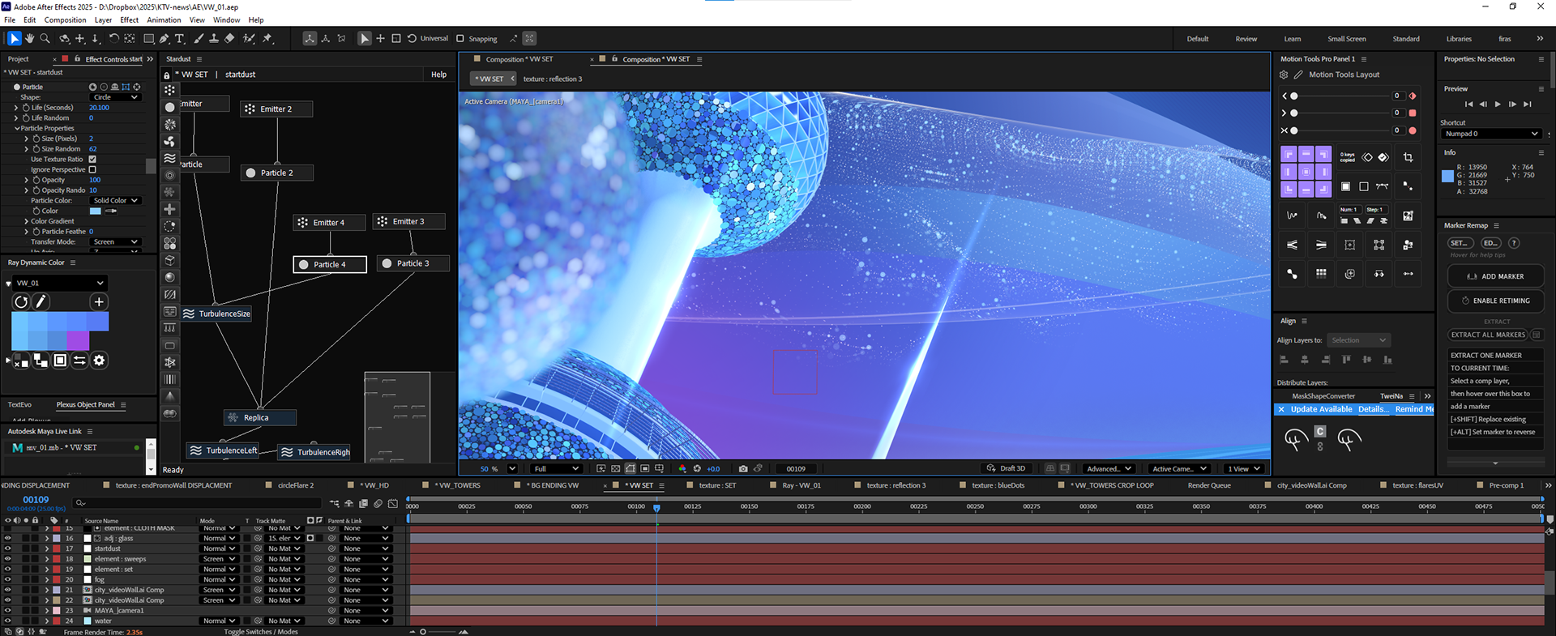Screen dimensions: 1556x636
Task: Click the crop icon in Motion Tools
Action: click(x=1409, y=157)
